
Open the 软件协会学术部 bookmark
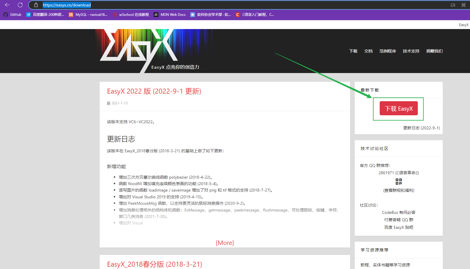(211, 15)
